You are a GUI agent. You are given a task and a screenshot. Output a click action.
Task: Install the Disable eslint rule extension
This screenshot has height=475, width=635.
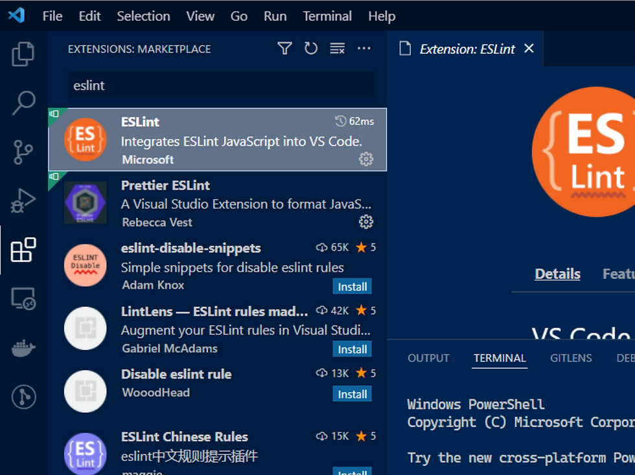(352, 393)
